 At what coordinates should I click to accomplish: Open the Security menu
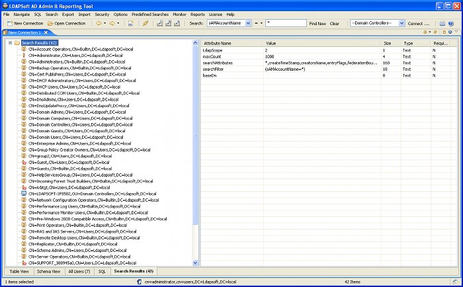(102, 14)
